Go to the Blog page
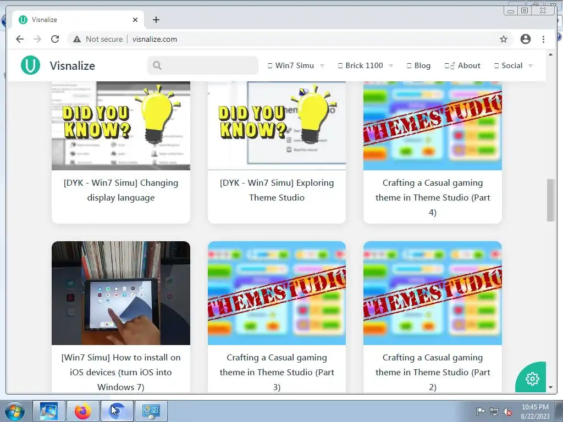Image resolution: width=563 pixels, height=422 pixels. [418, 65]
